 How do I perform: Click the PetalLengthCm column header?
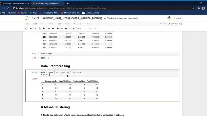(x=79, y=81)
